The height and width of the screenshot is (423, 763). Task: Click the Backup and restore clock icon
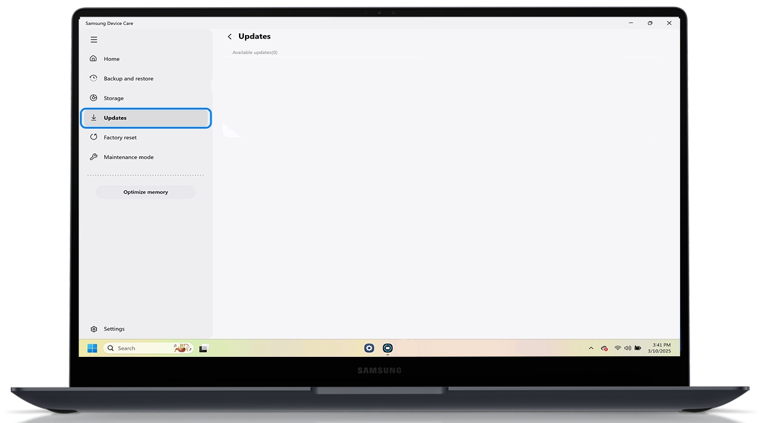(94, 78)
